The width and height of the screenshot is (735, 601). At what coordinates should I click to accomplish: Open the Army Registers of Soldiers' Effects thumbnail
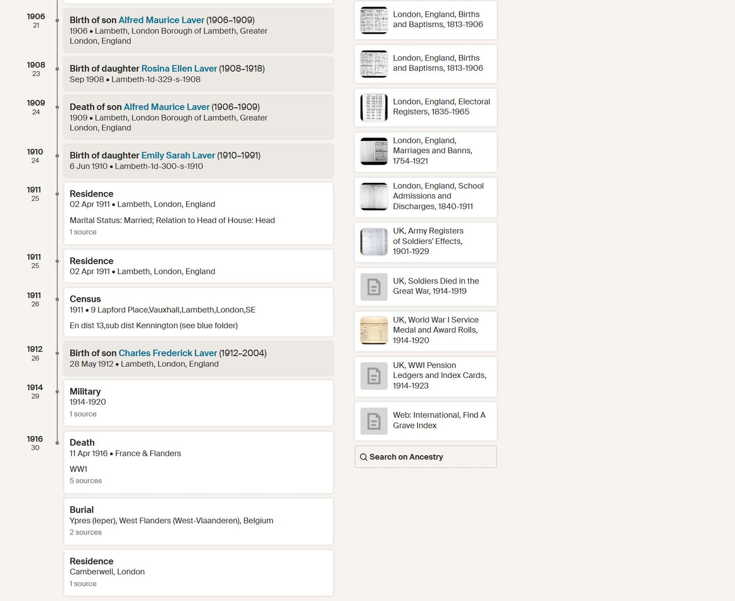click(x=374, y=242)
